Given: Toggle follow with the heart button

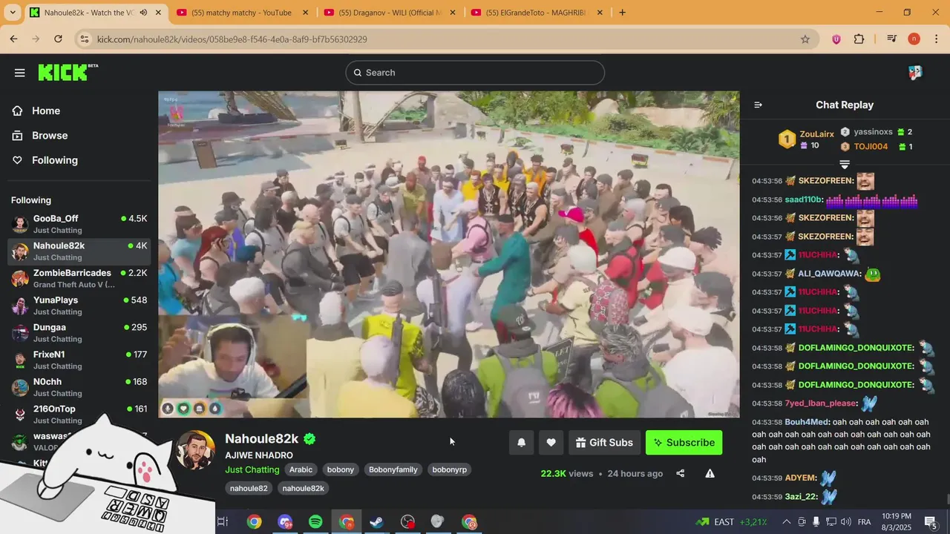Looking at the screenshot, I should coord(551,443).
